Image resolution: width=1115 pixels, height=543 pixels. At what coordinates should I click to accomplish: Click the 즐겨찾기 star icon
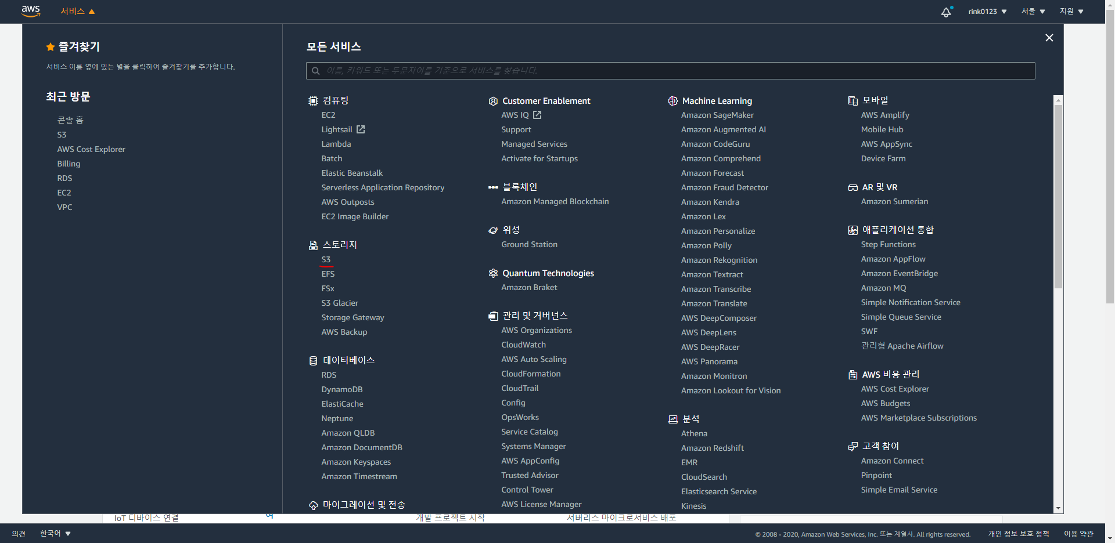click(x=51, y=47)
